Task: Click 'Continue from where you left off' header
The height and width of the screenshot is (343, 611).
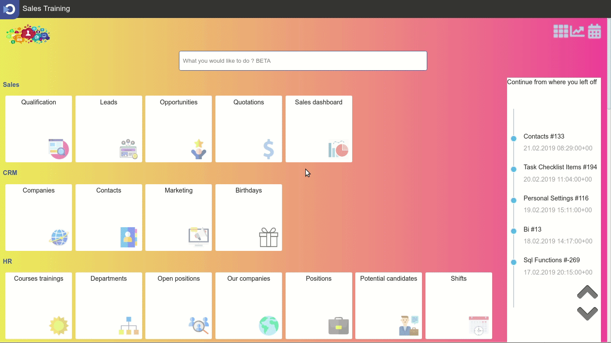Action: click(552, 82)
